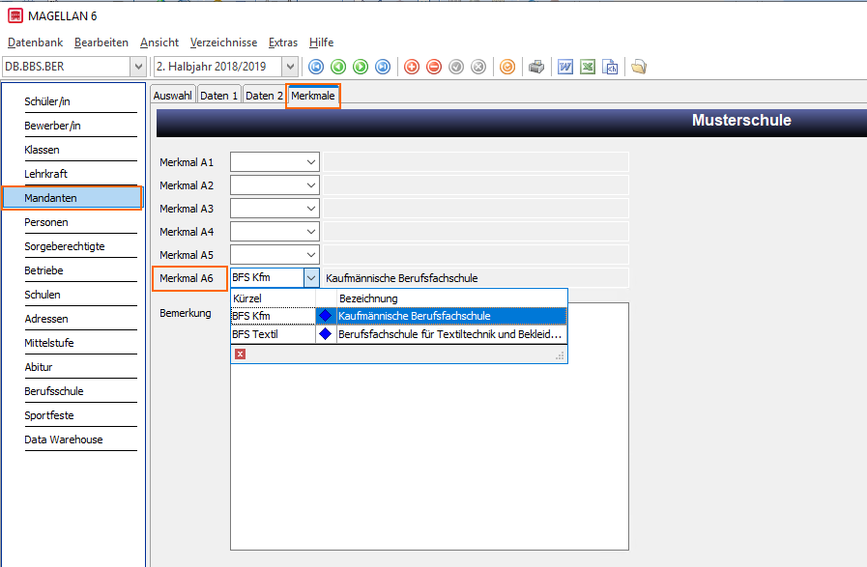Go to previous record green arrow
867x567 pixels.
click(338, 67)
